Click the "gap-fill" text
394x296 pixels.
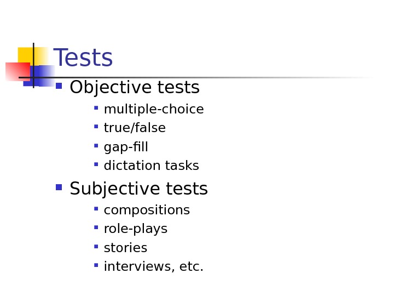pyautogui.click(x=126, y=147)
